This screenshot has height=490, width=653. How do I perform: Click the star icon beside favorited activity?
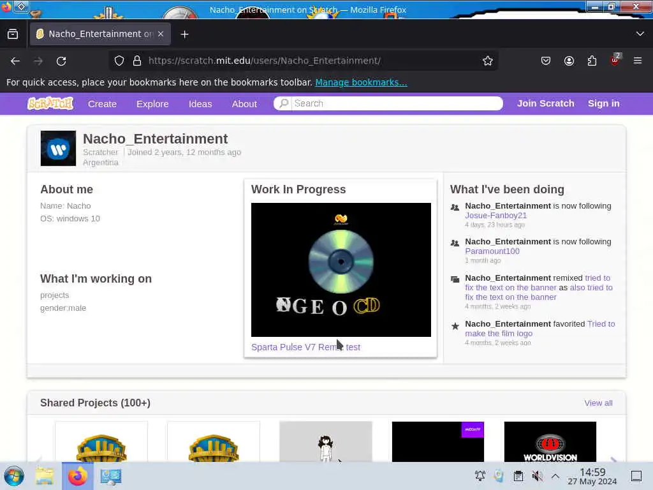click(455, 326)
